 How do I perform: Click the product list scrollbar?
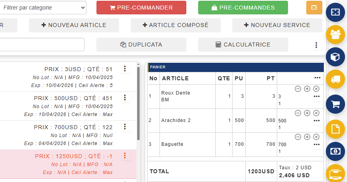[x=138, y=103]
